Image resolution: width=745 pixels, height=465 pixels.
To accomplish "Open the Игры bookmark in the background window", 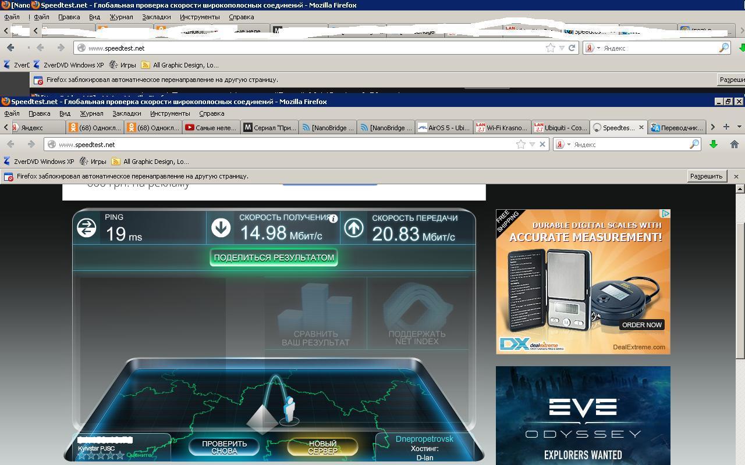I will coord(122,65).
